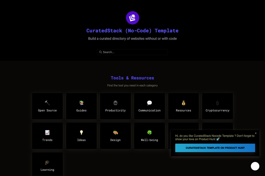Open the Communication category label
Viewport: 265px width, 176px height.
coord(149,111)
